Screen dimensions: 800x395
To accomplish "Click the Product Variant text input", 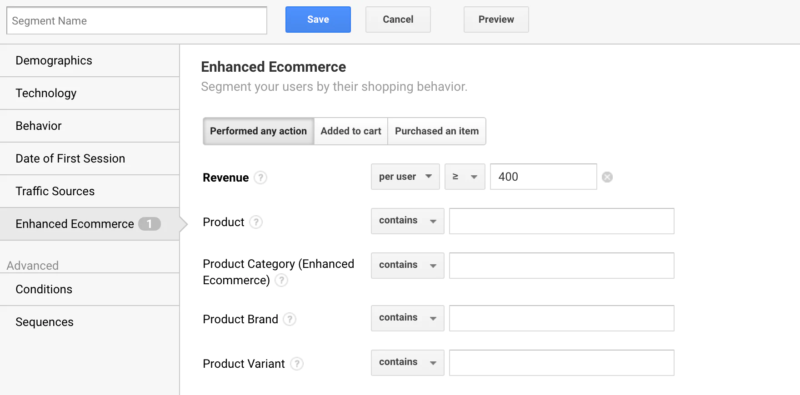I will (562, 363).
